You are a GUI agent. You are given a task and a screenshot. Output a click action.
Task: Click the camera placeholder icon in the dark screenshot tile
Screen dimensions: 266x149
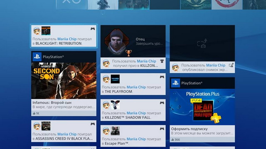[x=202, y=43]
